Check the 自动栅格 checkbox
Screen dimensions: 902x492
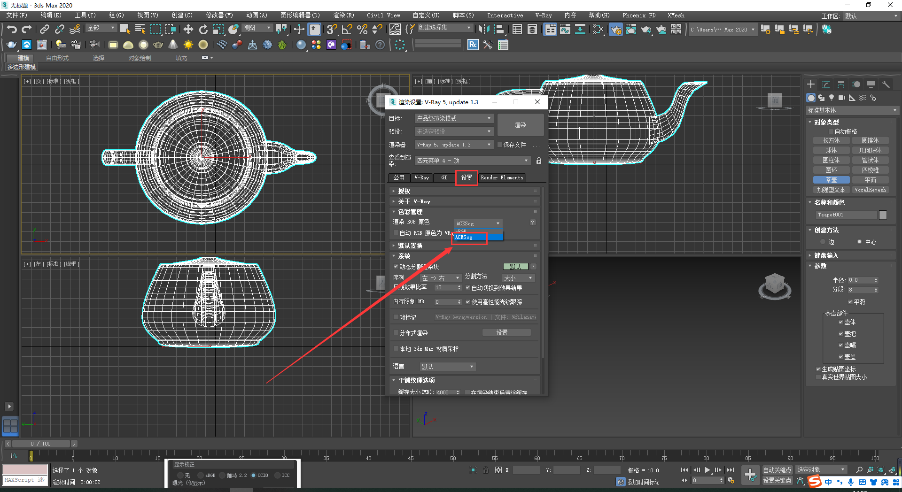point(831,131)
